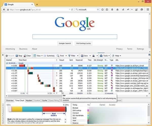The width and height of the screenshot is (152, 126).
Task: Open the Overview tab
Action: (x=10, y=100)
